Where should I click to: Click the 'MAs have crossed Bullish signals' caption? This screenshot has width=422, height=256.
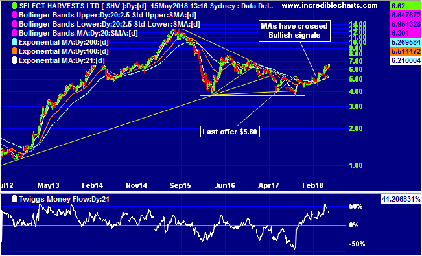(x=295, y=31)
